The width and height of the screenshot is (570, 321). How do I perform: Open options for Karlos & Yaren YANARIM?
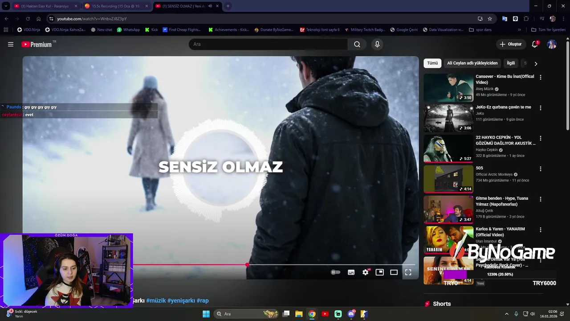click(541, 230)
